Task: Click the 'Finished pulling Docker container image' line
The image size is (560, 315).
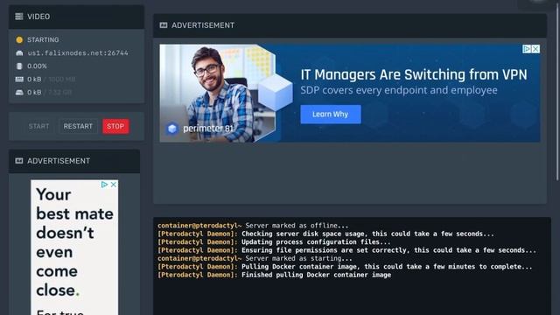Action: [x=274, y=275]
